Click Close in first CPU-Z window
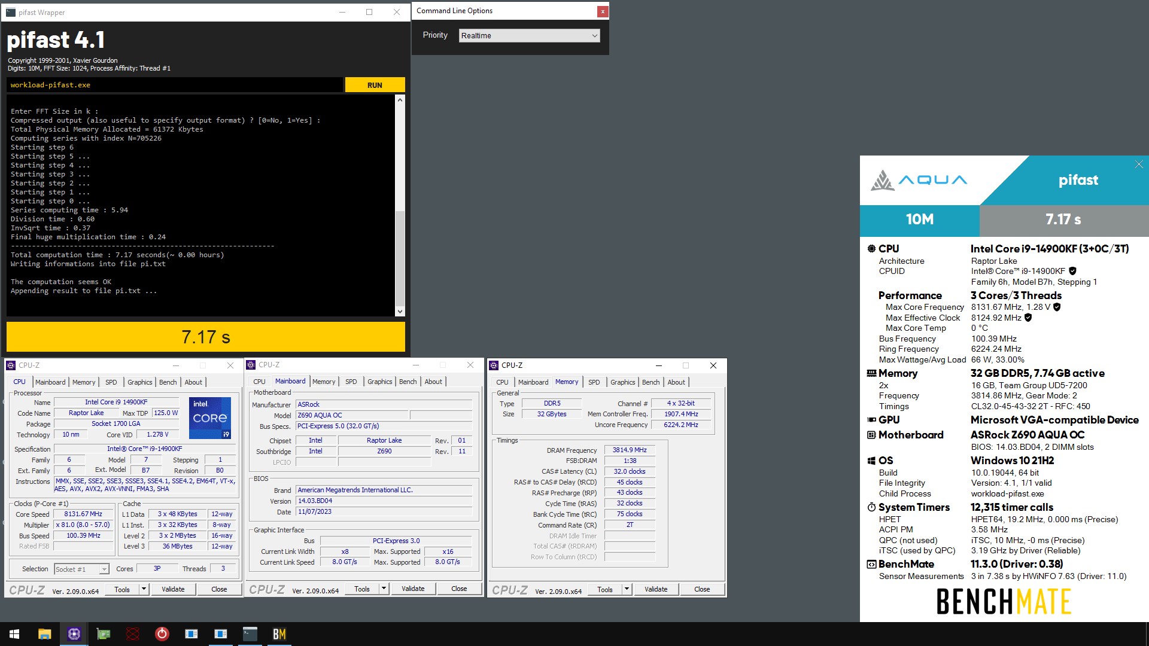 pyautogui.click(x=219, y=589)
